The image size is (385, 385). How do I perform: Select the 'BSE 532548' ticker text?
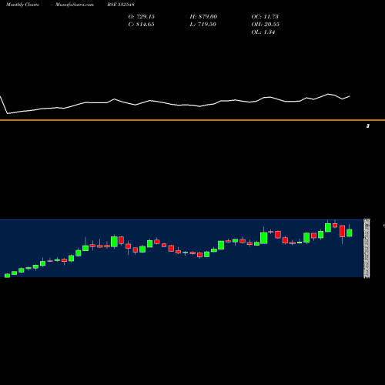[121, 5]
